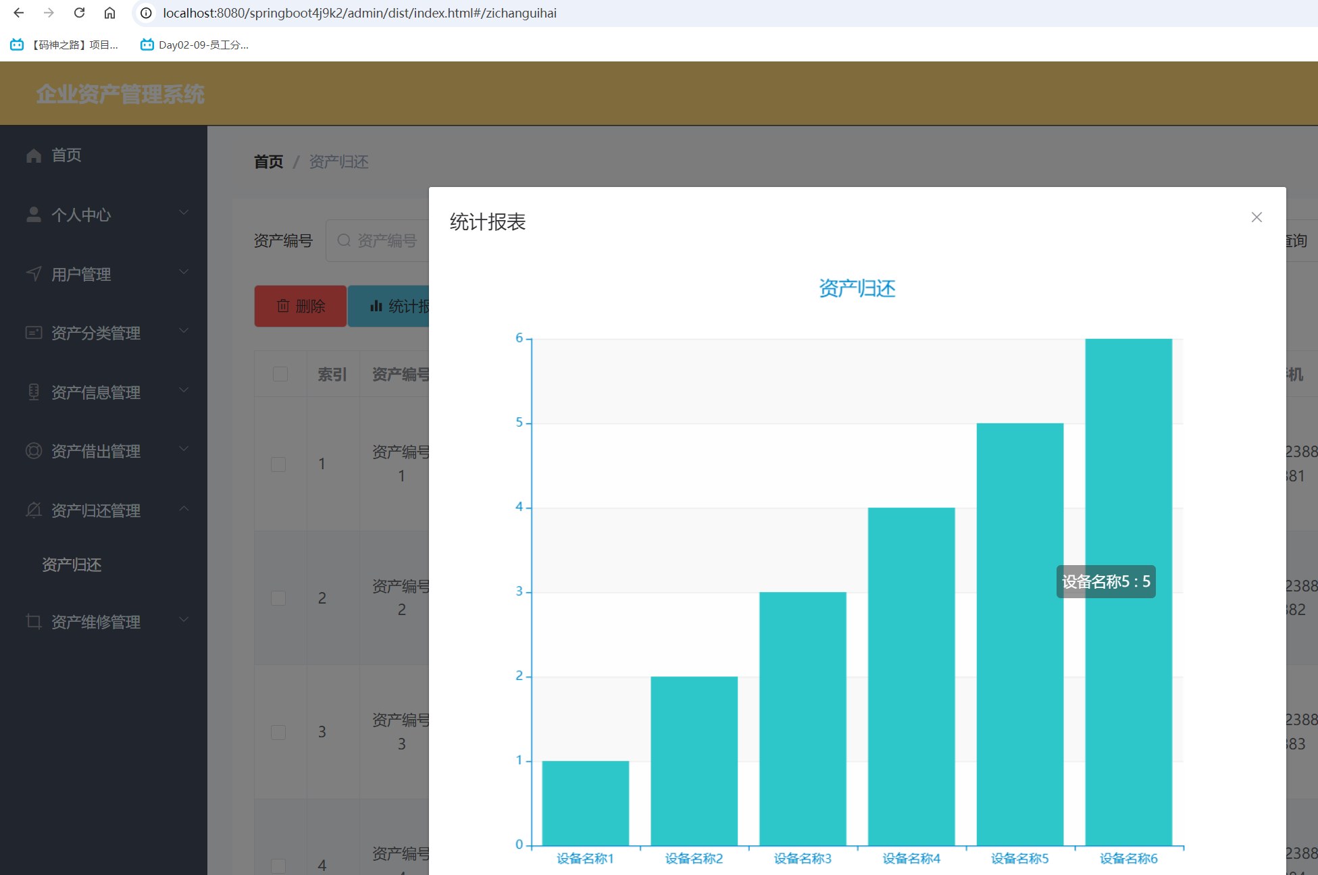The image size is (1318, 875).
Task: Click the 设备名称2 bar in chart
Action: [x=694, y=761]
